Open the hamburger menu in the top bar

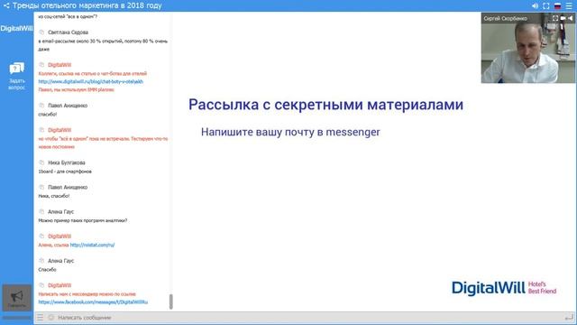coord(569,6)
